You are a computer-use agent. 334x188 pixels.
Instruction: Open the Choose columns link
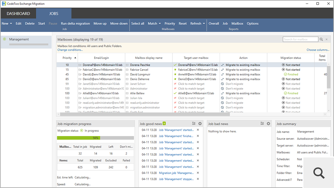pos(318,50)
